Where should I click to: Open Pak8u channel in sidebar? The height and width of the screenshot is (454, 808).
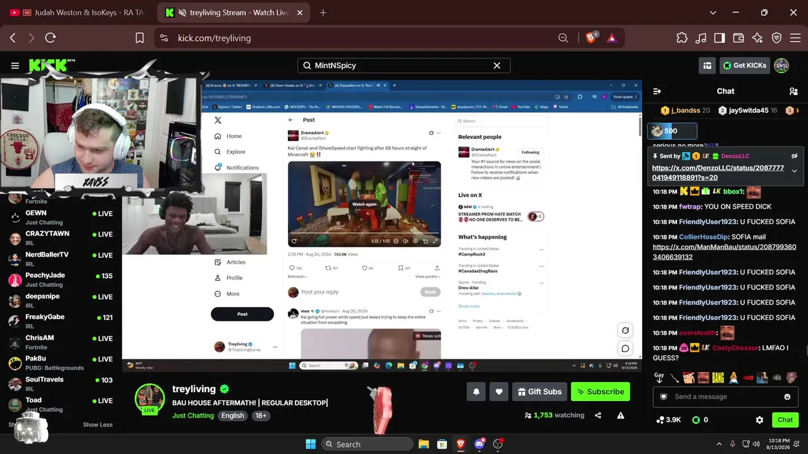[60, 363]
